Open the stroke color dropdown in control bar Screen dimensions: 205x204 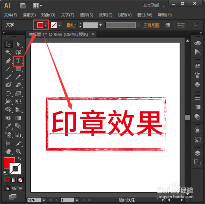tap(59, 25)
